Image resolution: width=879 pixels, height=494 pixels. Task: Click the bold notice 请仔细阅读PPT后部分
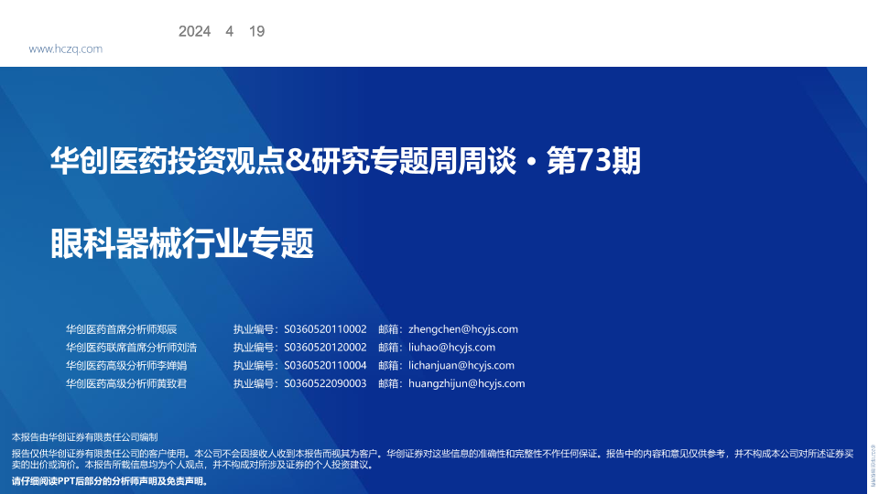pos(110,480)
